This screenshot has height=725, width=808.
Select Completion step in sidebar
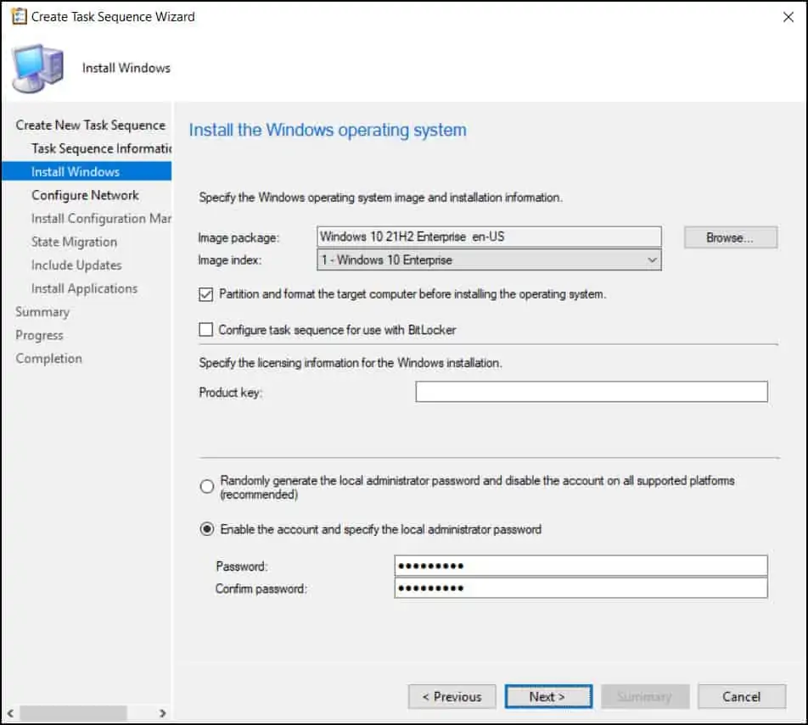point(48,359)
